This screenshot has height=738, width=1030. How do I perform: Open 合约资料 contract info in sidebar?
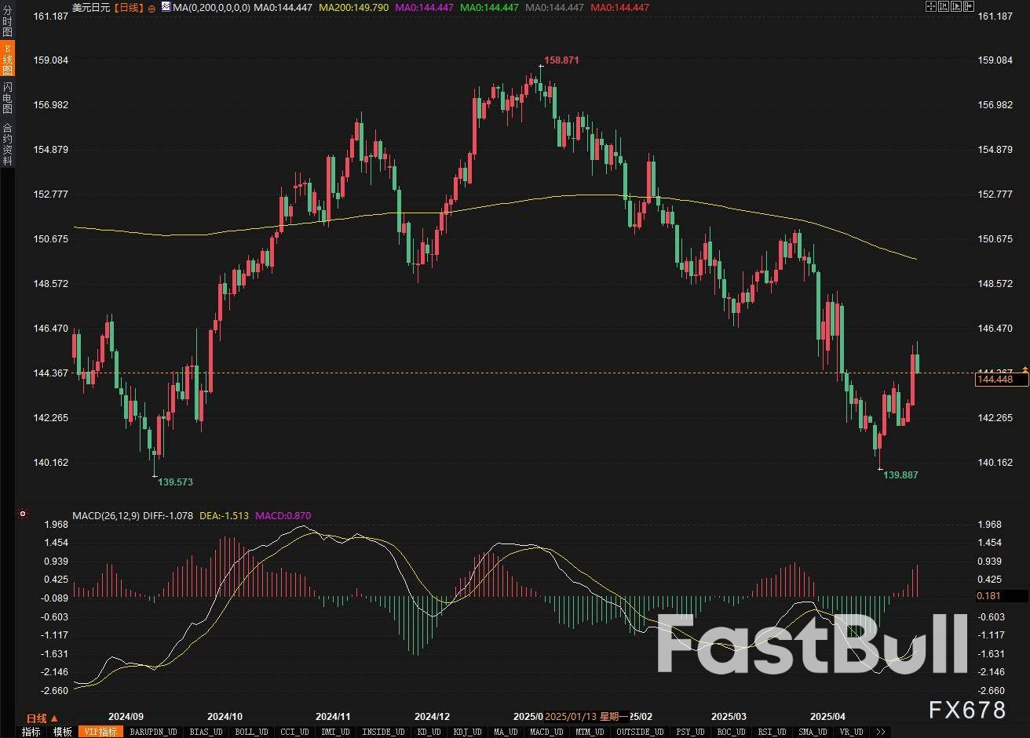pos(7,144)
